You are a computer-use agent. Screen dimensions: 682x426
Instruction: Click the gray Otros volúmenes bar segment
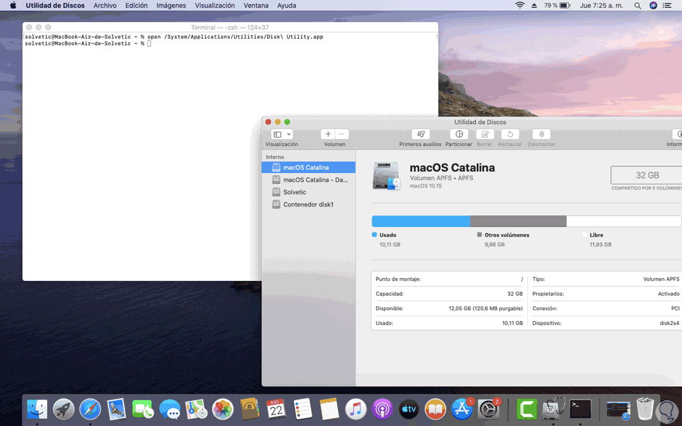pos(518,222)
